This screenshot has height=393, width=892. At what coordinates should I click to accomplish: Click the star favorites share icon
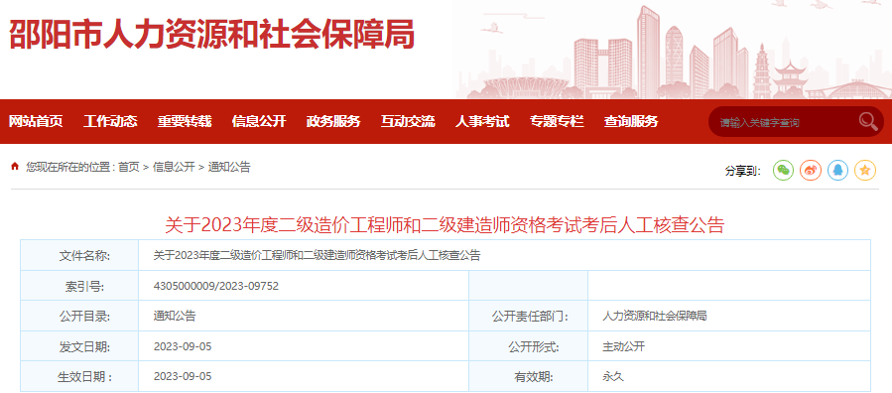click(865, 170)
